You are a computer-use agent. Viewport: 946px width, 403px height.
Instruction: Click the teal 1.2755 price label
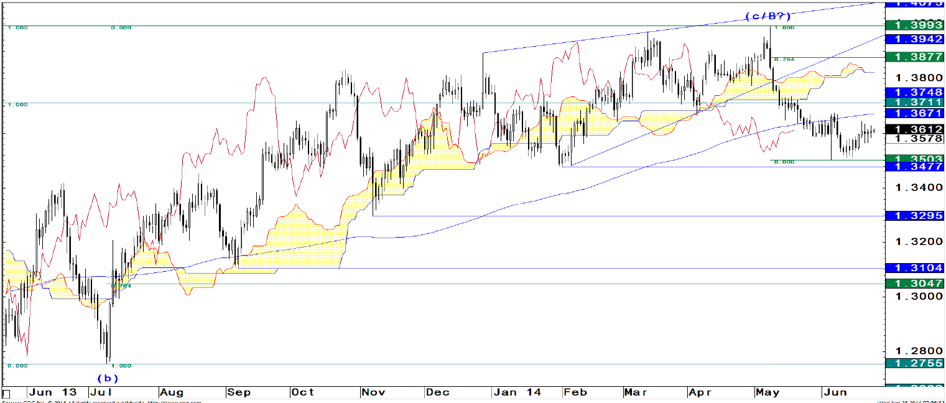point(914,363)
